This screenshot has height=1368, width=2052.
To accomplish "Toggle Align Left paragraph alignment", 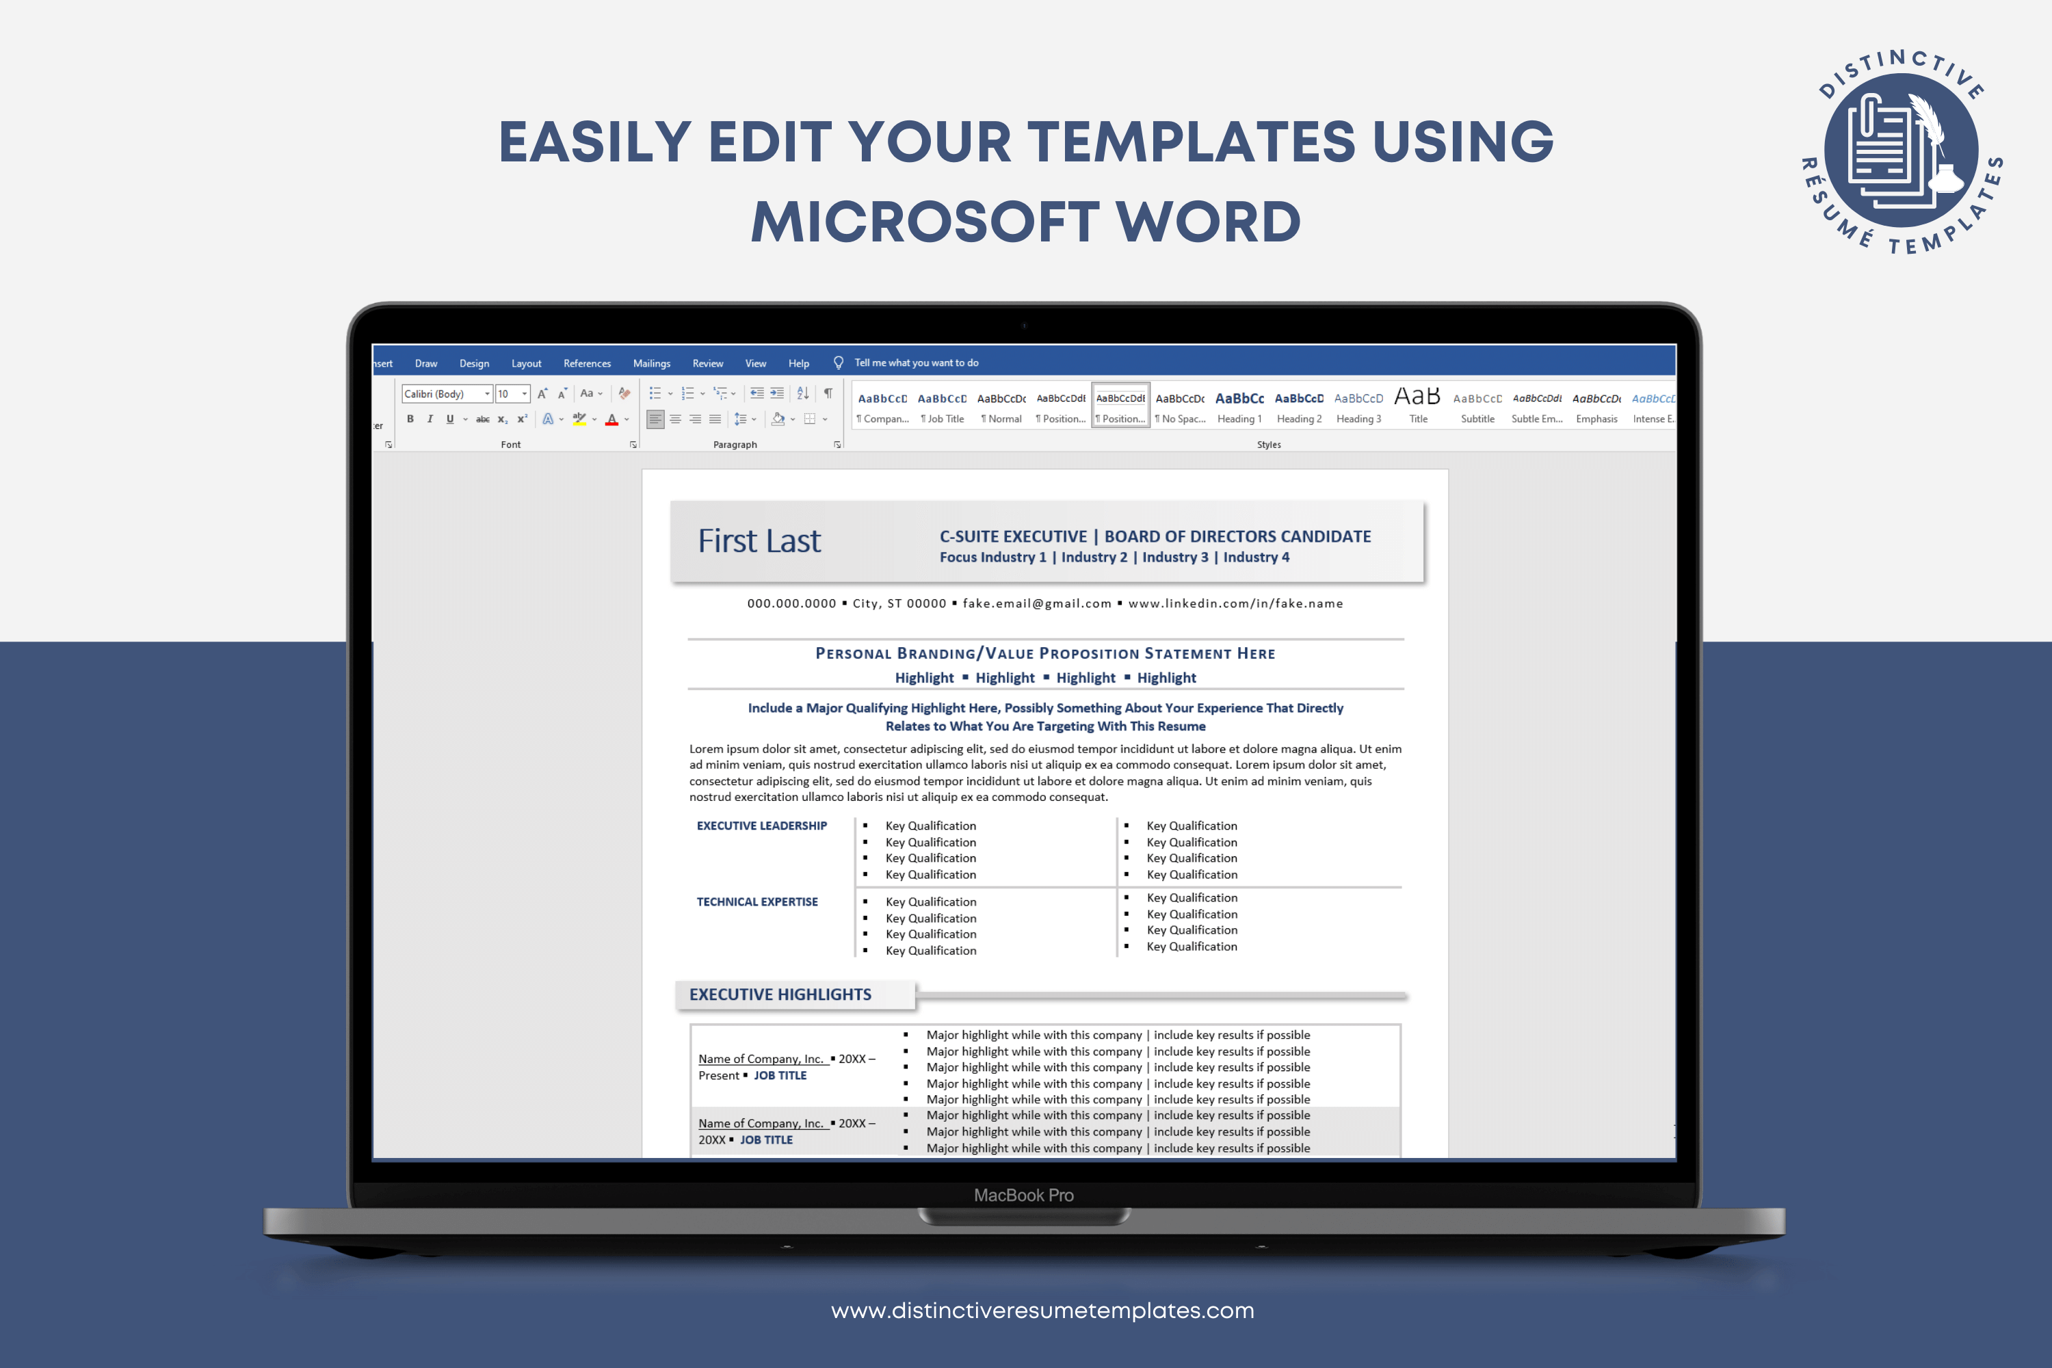I will [655, 419].
